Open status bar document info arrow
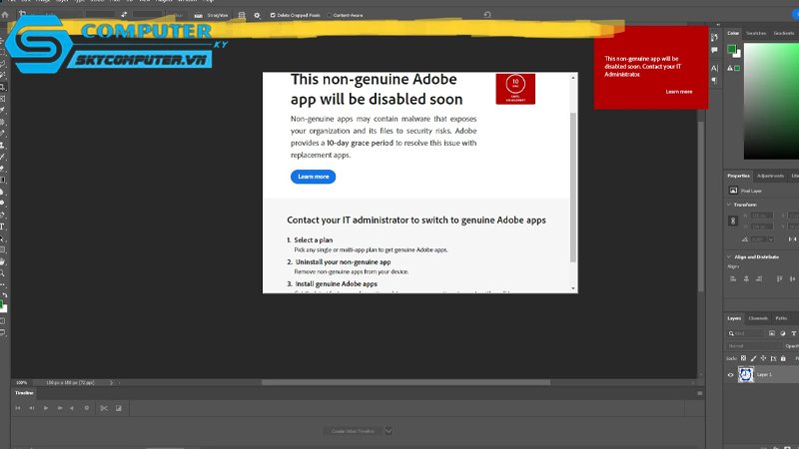This screenshot has width=799, height=449. (111, 382)
